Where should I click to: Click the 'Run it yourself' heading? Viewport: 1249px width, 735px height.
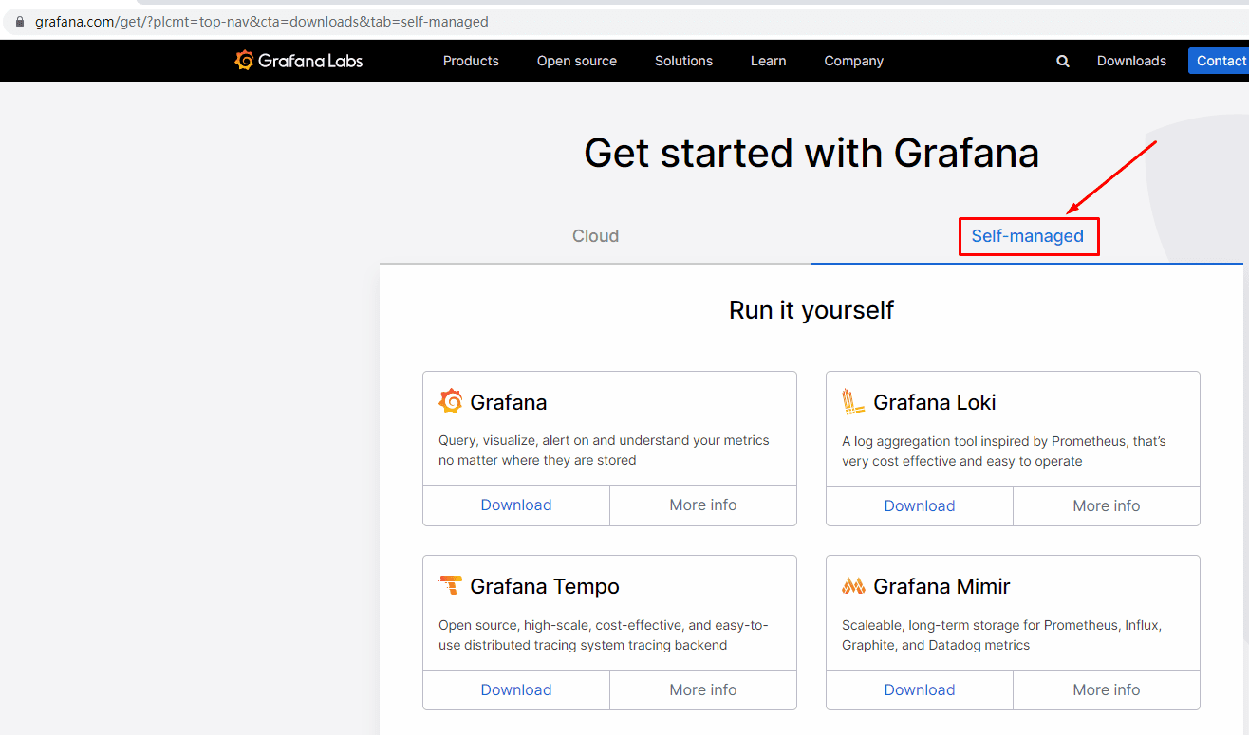pyautogui.click(x=811, y=310)
